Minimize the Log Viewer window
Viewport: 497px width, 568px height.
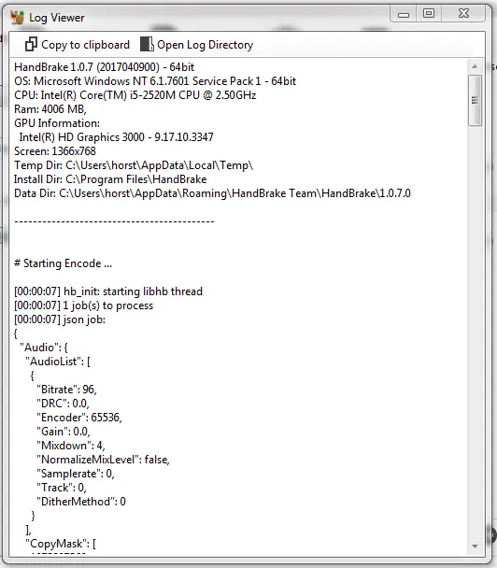[404, 15]
